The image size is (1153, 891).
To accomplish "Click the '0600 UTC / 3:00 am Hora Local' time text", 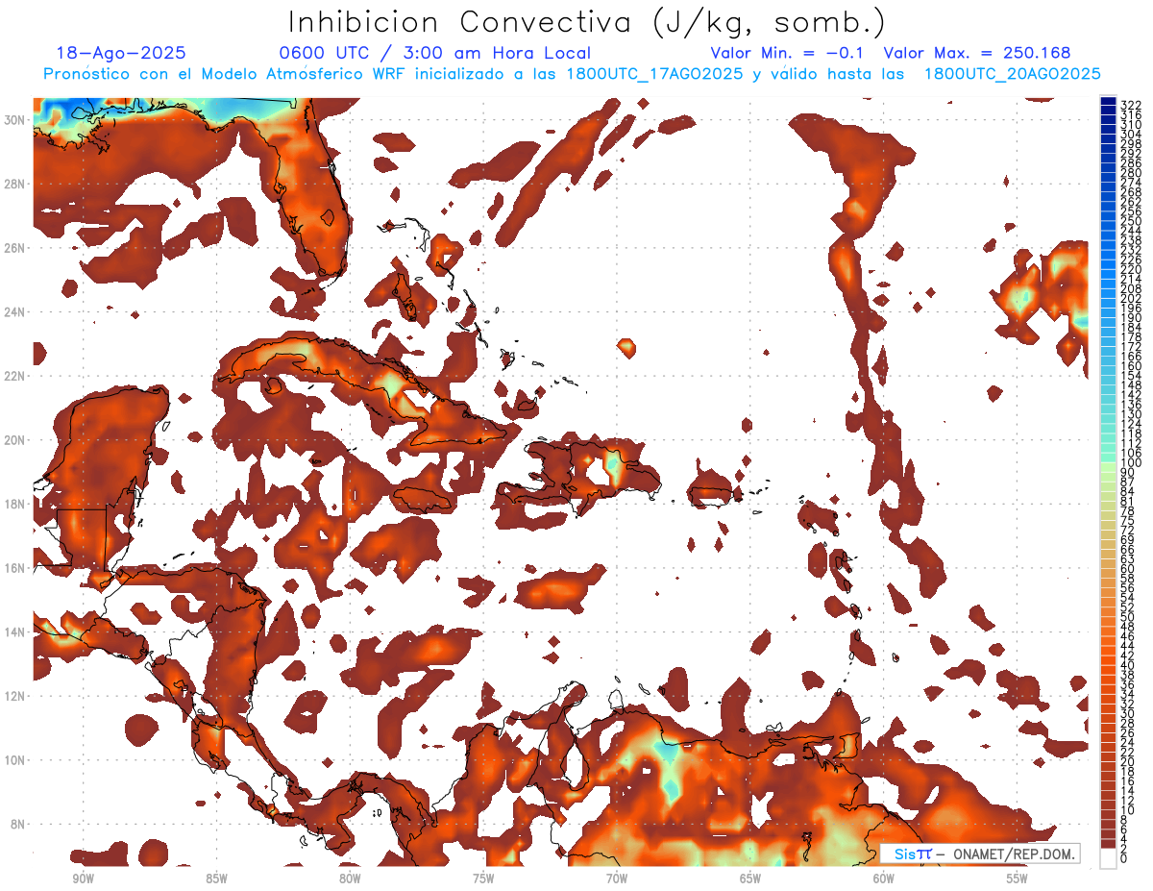I will click(x=435, y=53).
